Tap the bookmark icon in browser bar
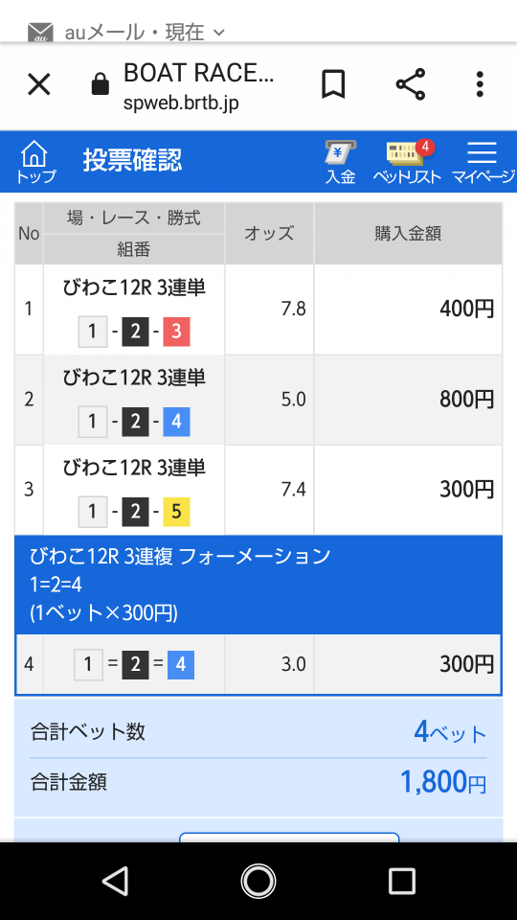The width and height of the screenshot is (517, 920). [x=333, y=85]
